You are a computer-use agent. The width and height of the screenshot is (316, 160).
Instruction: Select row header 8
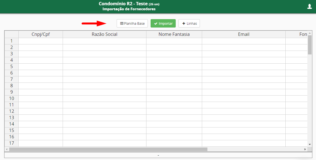[11, 86]
